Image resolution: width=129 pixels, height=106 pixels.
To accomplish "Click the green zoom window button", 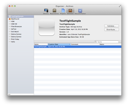I will [15, 6].
